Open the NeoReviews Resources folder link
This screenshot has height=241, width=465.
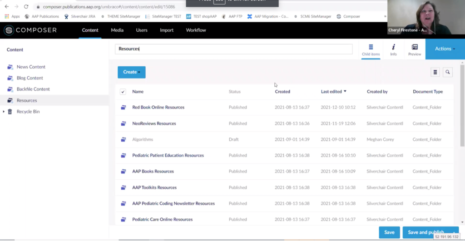pos(154,123)
